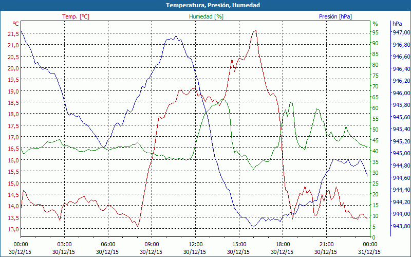This screenshot has height=257, width=411.
Task: Click the '19,0' temperature axis value
Action: tap(13, 91)
